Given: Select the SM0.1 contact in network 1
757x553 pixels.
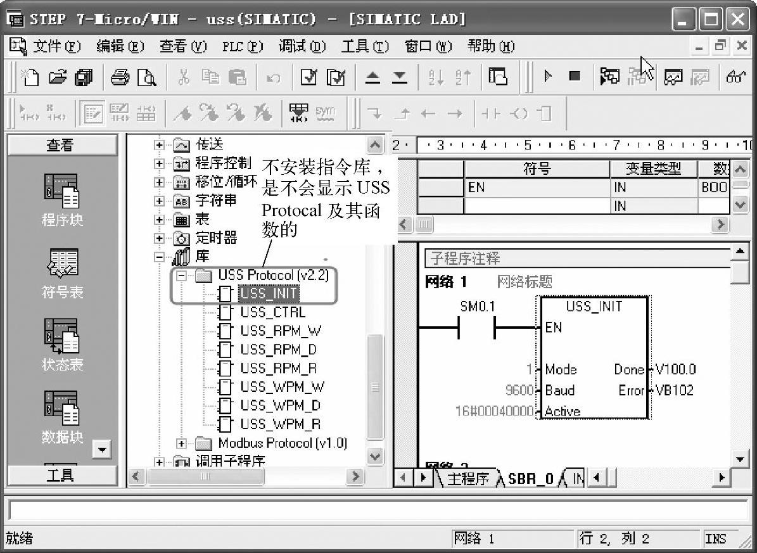Looking at the screenshot, I should click(477, 327).
